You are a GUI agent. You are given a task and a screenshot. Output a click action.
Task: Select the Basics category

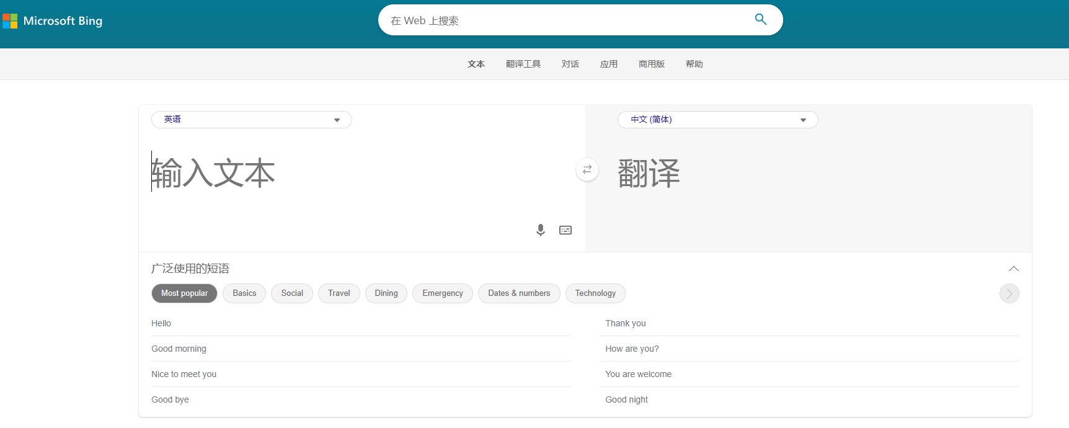[x=244, y=293]
